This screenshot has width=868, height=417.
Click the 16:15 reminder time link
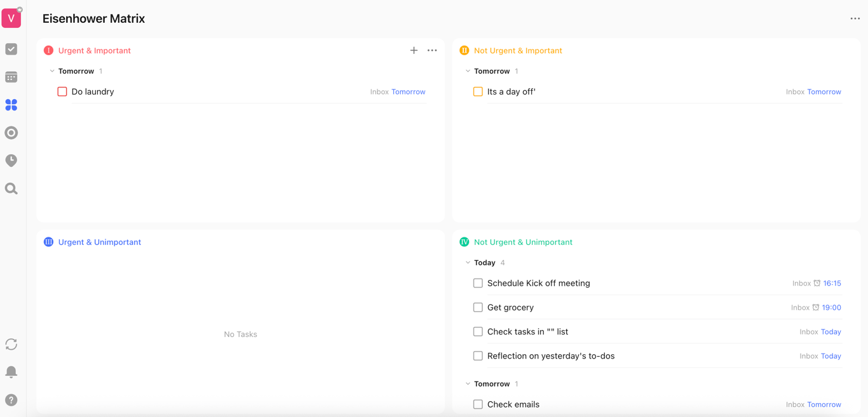click(832, 283)
